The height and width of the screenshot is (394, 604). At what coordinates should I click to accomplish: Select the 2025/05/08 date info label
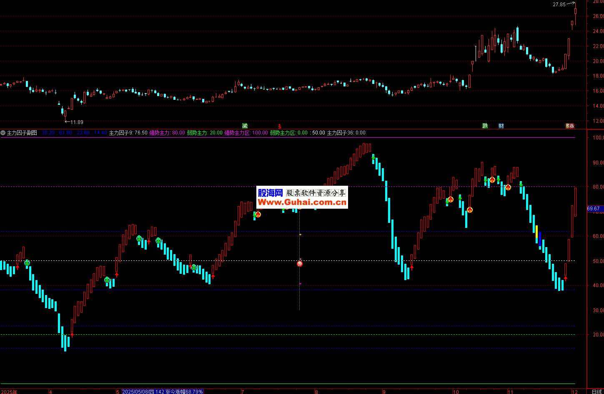[163, 391]
